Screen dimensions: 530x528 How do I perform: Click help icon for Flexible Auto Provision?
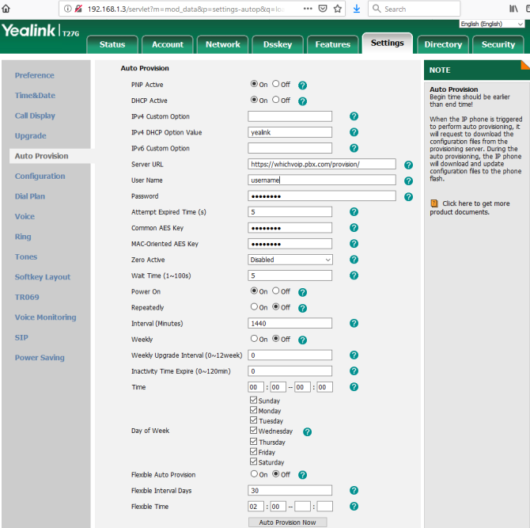coord(302,475)
